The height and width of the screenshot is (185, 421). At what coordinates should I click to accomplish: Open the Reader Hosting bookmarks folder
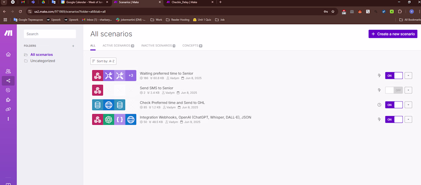click(x=178, y=20)
